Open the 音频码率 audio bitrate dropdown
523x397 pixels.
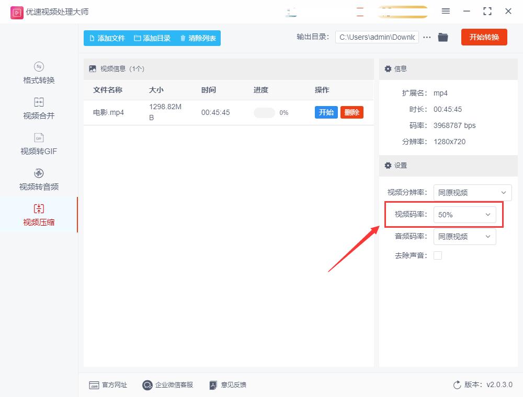point(465,237)
